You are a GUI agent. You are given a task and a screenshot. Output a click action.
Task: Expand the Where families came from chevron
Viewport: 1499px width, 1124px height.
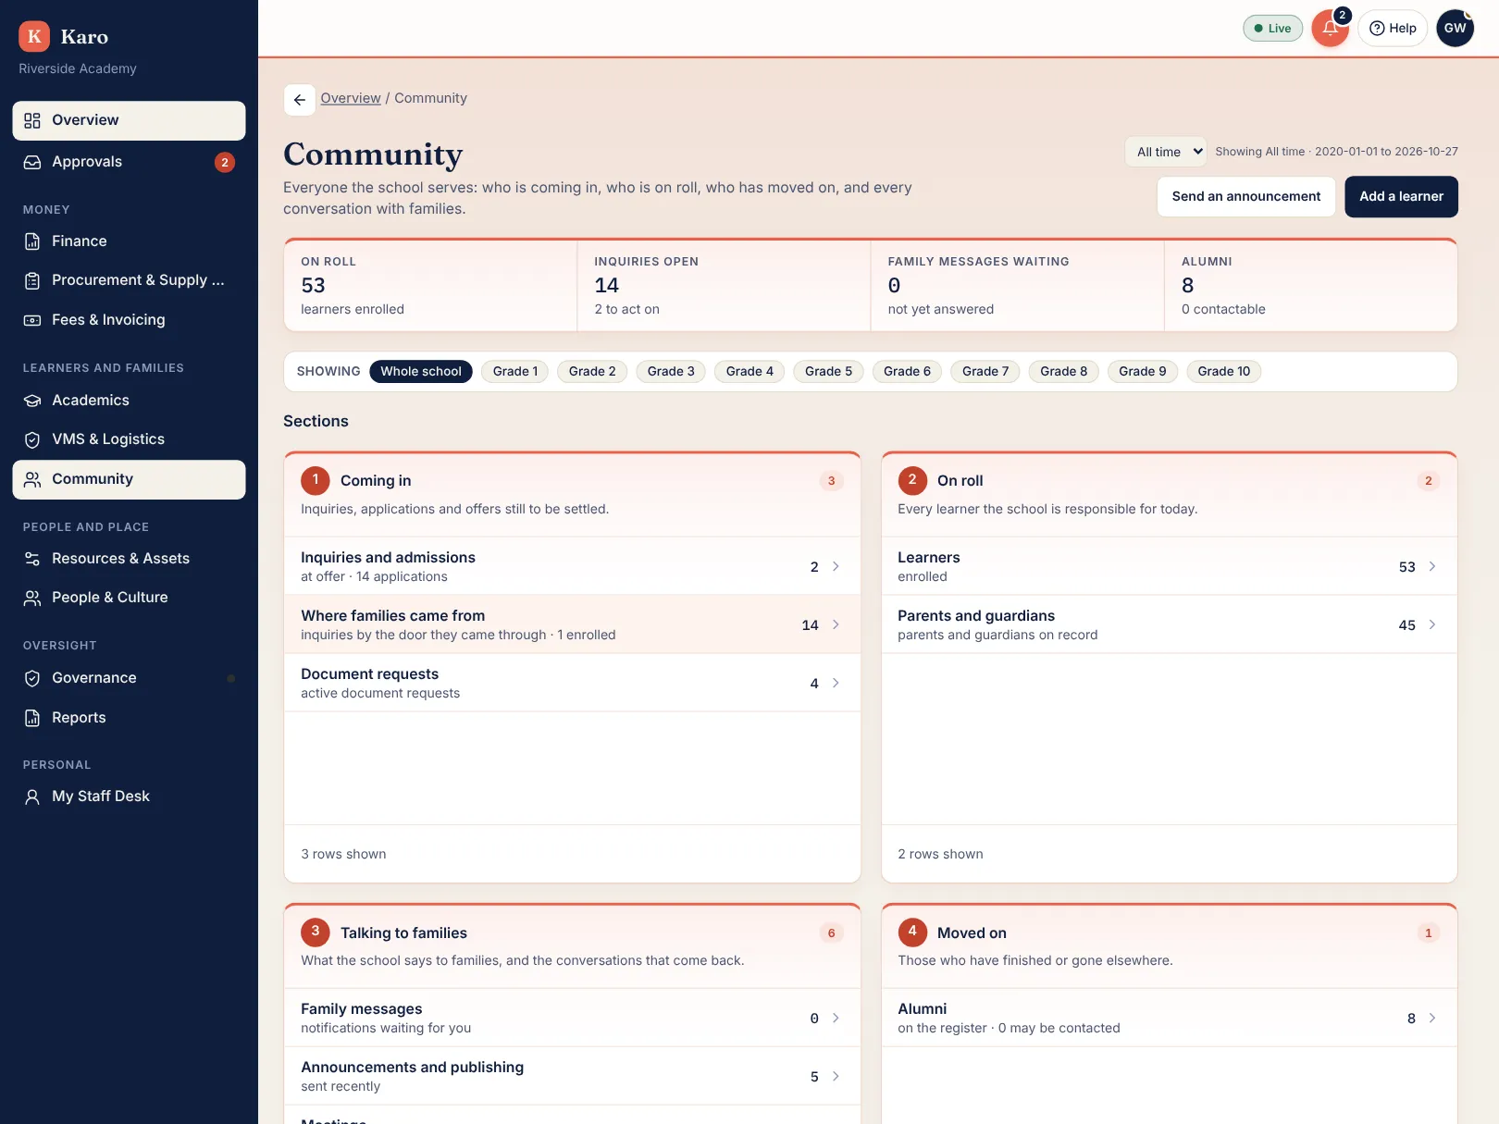[836, 624]
